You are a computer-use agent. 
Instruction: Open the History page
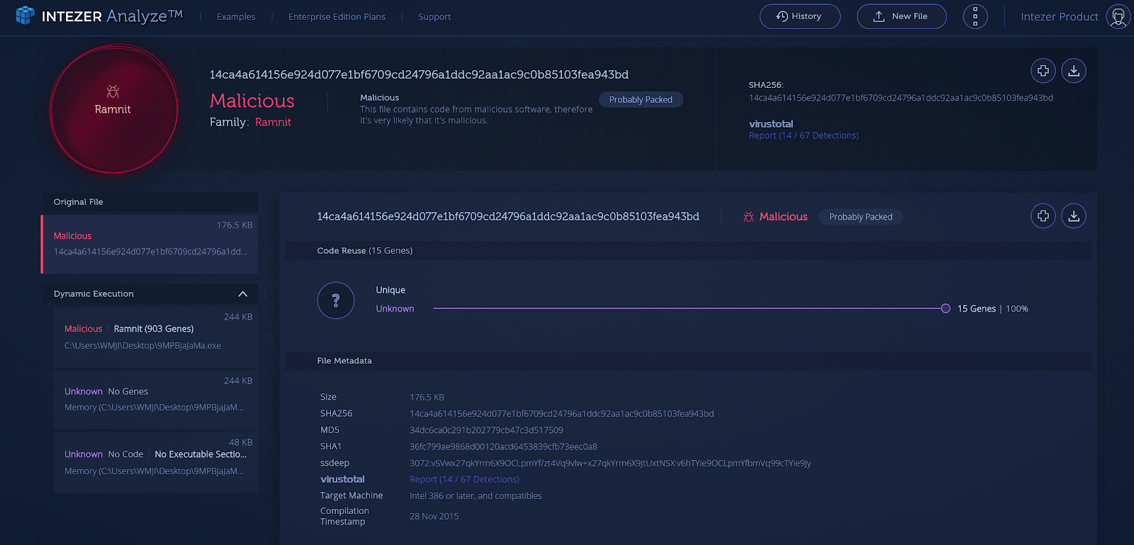tap(799, 16)
